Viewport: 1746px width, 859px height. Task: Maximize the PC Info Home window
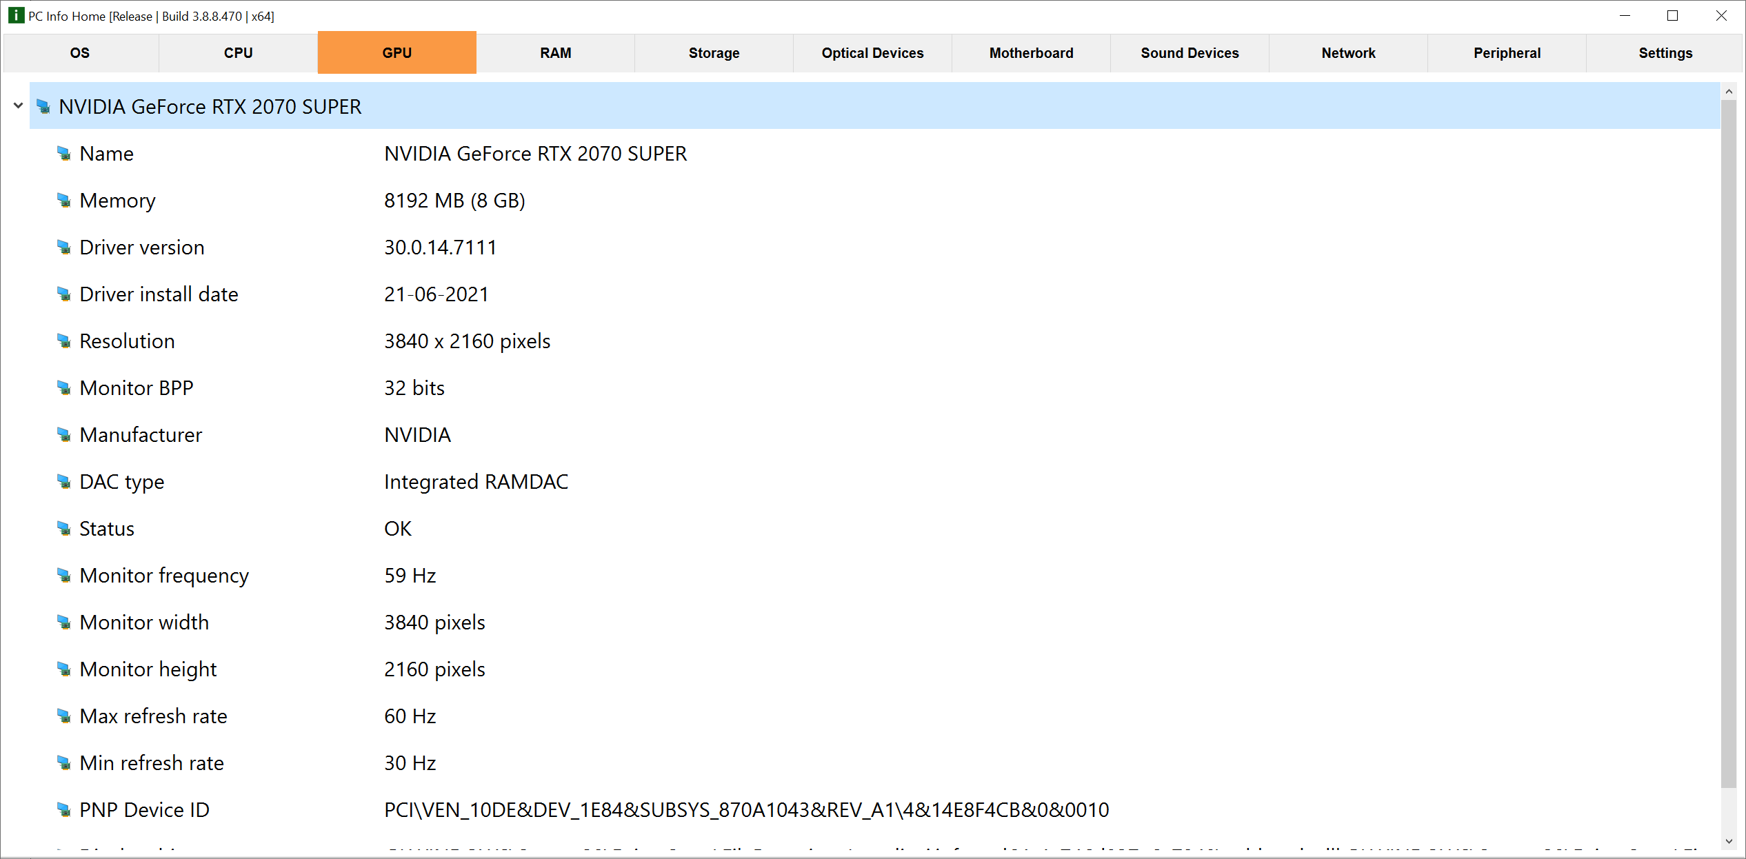(1672, 16)
